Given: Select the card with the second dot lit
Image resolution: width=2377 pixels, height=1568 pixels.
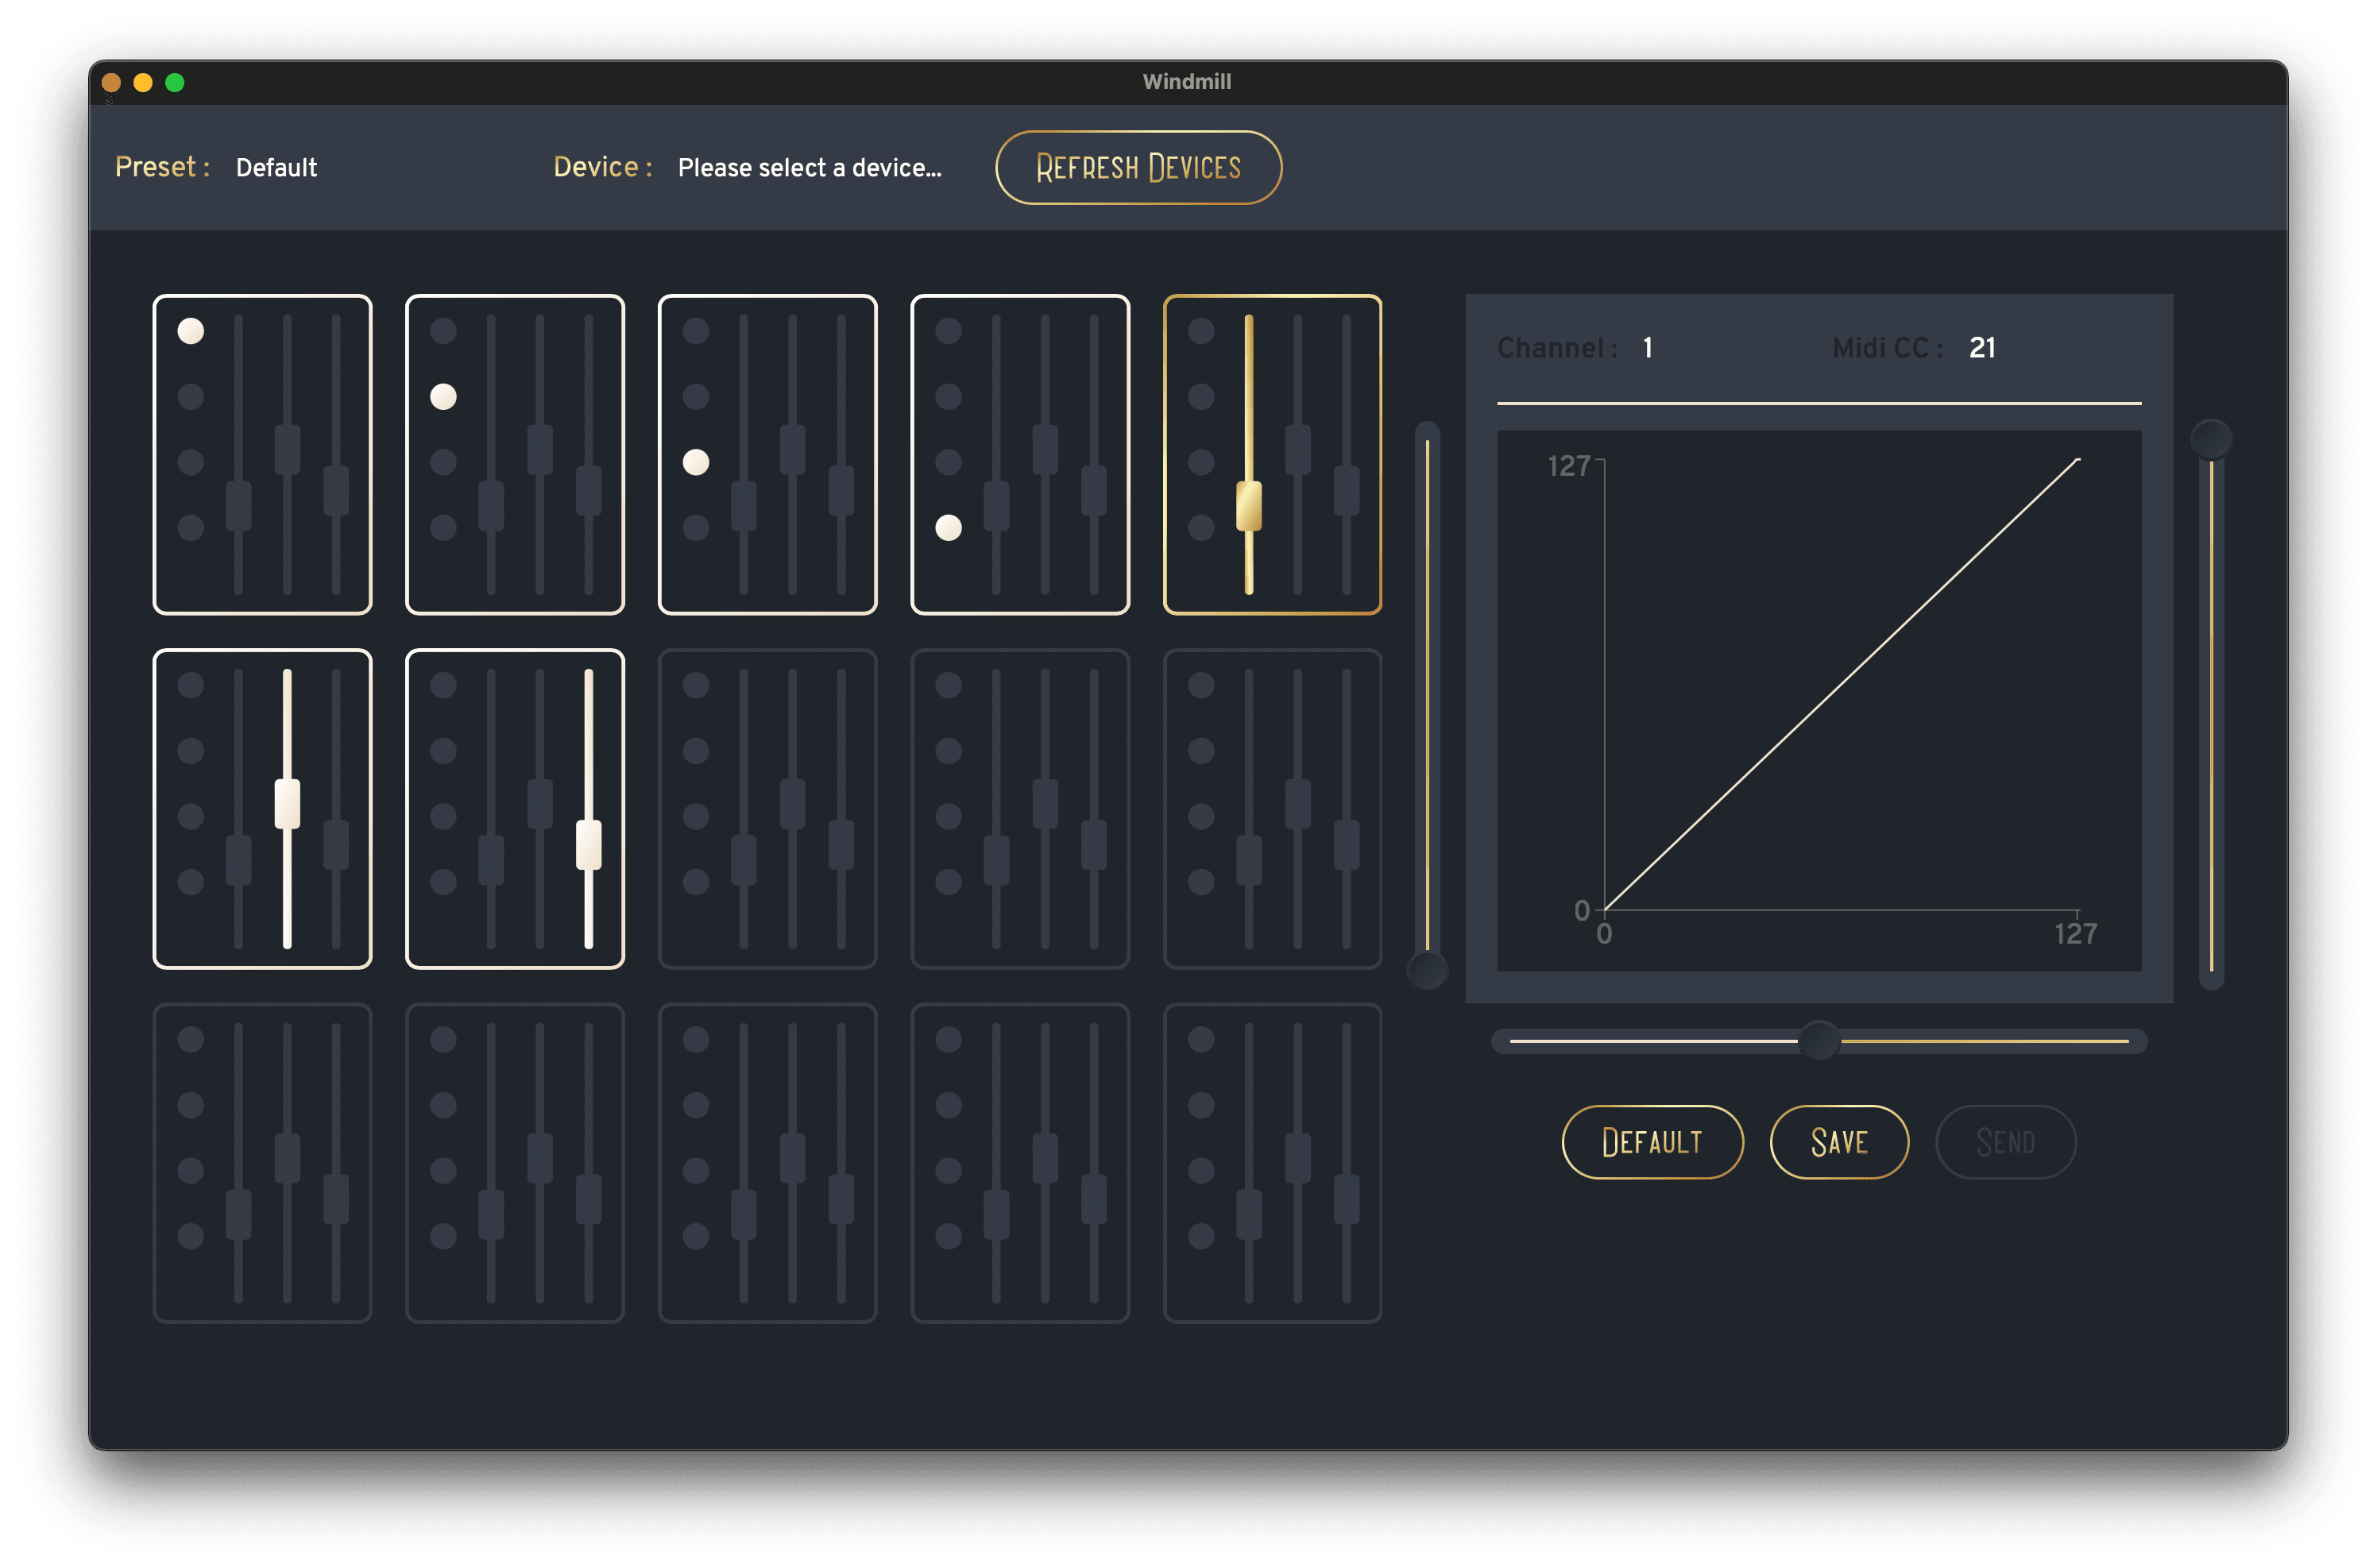Looking at the screenshot, I should [515, 454].
